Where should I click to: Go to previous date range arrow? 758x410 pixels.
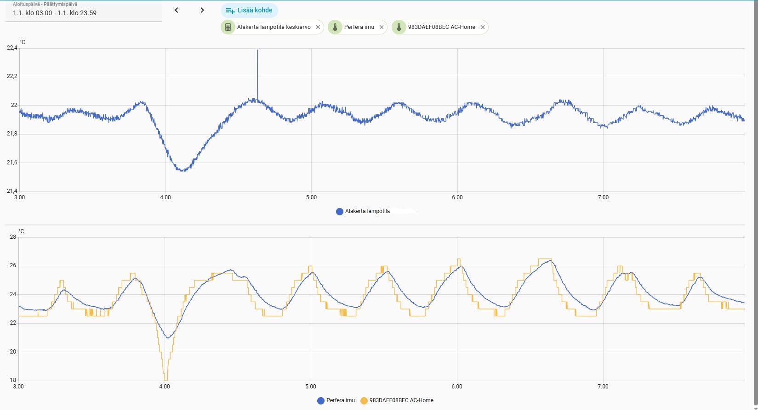click(x=177, y=10)
